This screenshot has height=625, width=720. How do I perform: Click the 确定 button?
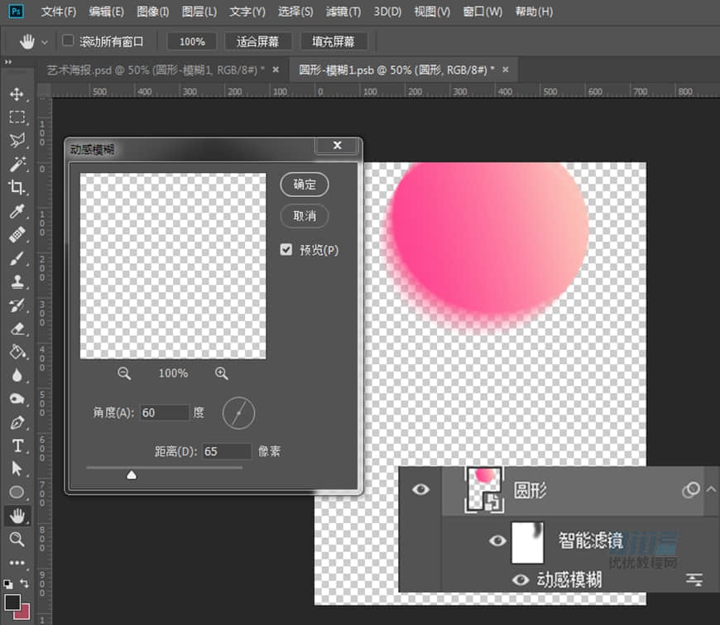305,185
